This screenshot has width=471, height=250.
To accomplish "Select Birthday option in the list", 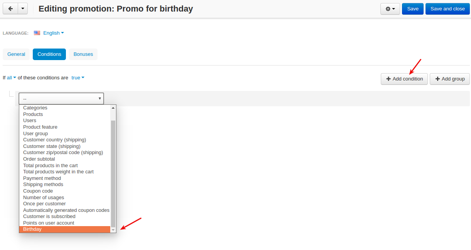I will [x=65, y=229].
